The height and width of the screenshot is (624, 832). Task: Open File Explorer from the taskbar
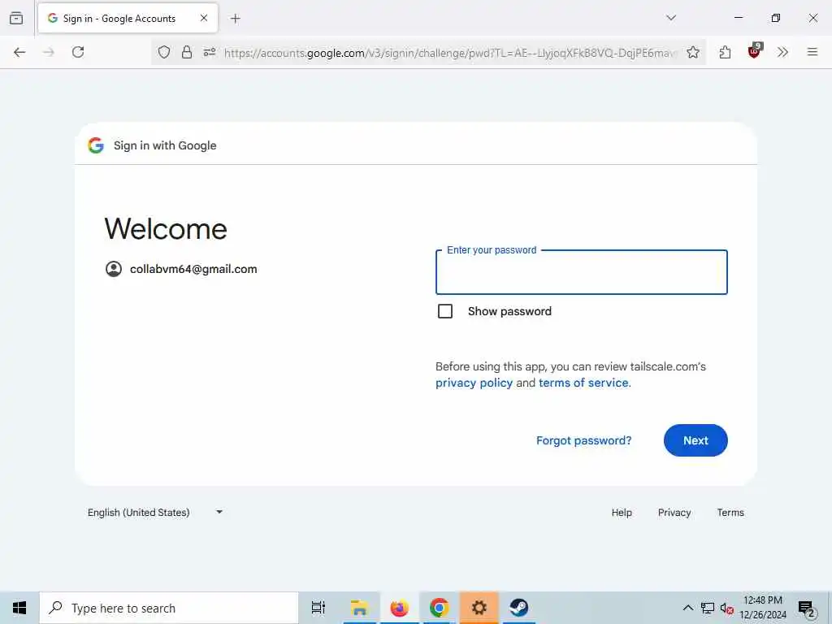(359, 608)
